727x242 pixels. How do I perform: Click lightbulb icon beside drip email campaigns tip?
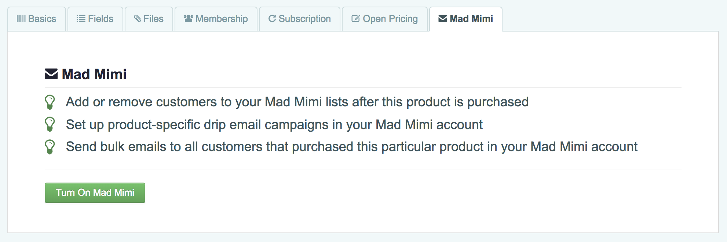click(x=50, y=124)
